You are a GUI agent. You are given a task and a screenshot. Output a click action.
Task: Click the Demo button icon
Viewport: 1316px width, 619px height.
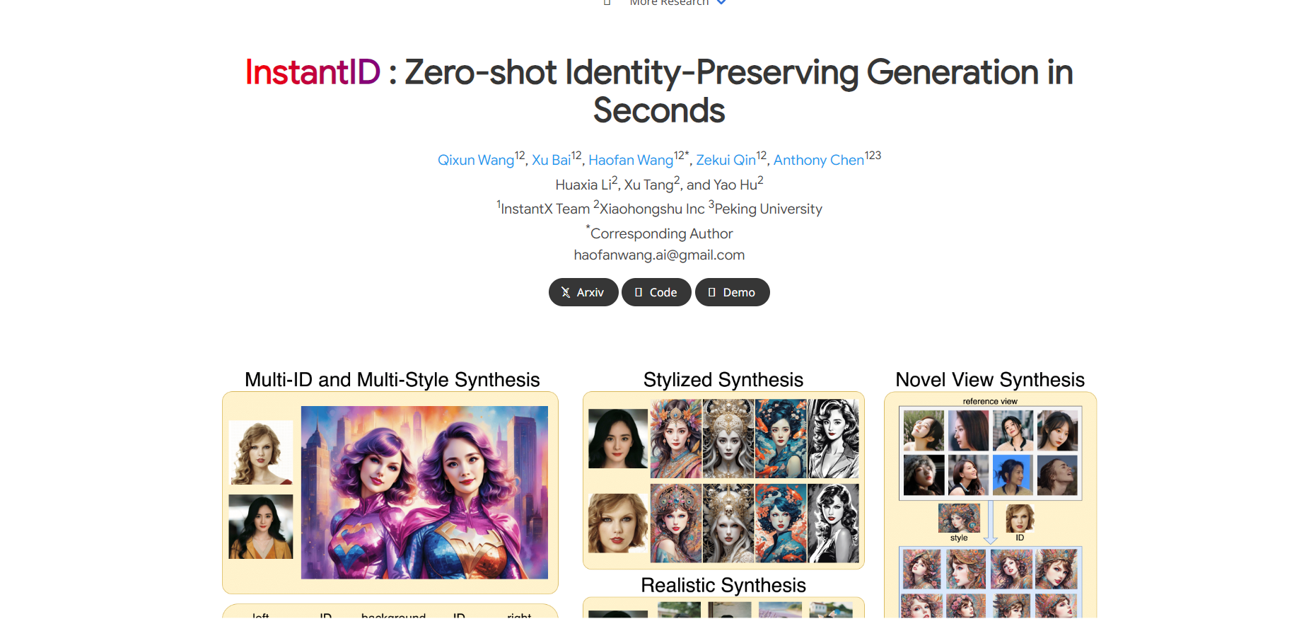coord(712,292)
